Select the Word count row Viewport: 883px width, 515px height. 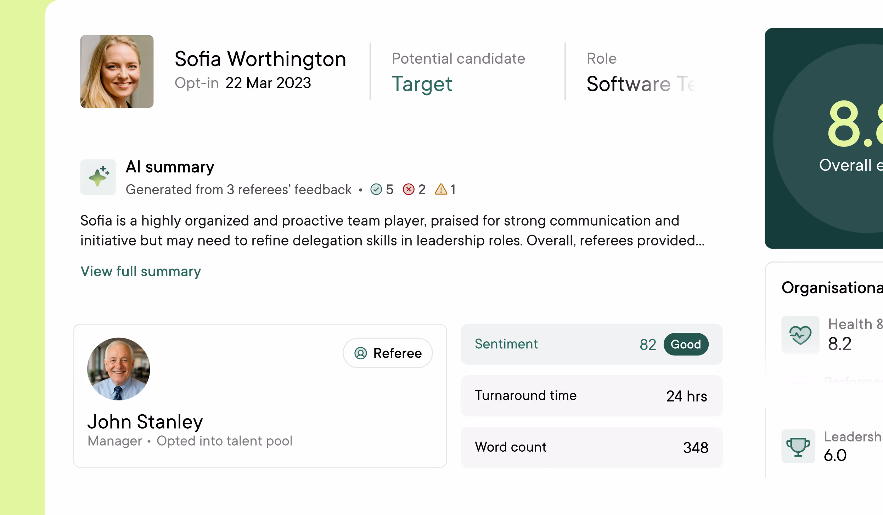591,447
